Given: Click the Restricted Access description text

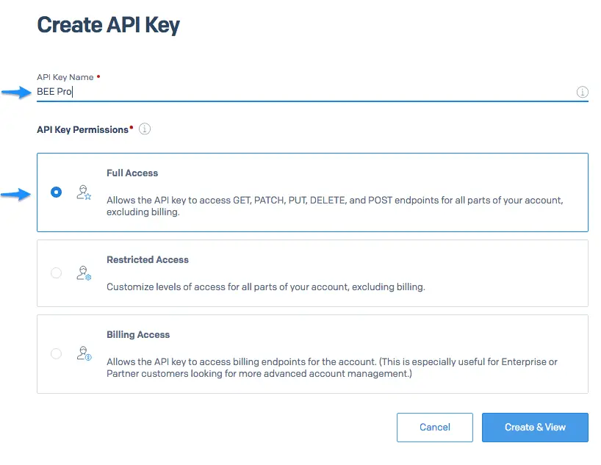Looking at the screenshot, I should click(x=266, y=286).
